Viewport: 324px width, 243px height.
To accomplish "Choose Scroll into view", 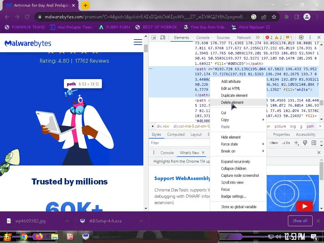I will click(238, 183).
